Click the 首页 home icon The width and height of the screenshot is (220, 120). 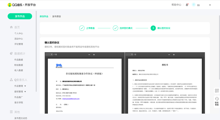pos(11,27)
